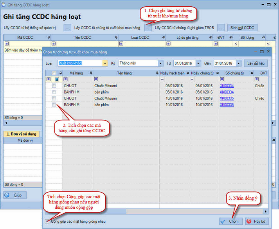The height and width of the screenshot is (229, 279).
Task: Pin the Loại CCDC column header
Action: coord(164,37)
